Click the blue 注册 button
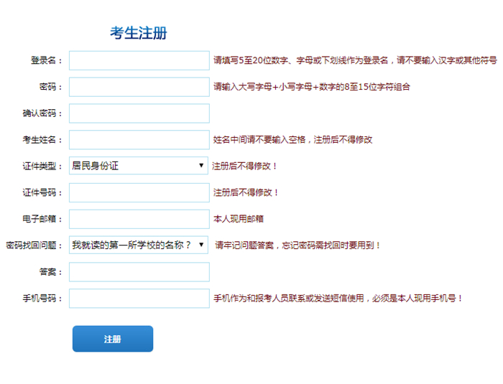The height and width of the screenshot is (384, 503). coord(113,339)
